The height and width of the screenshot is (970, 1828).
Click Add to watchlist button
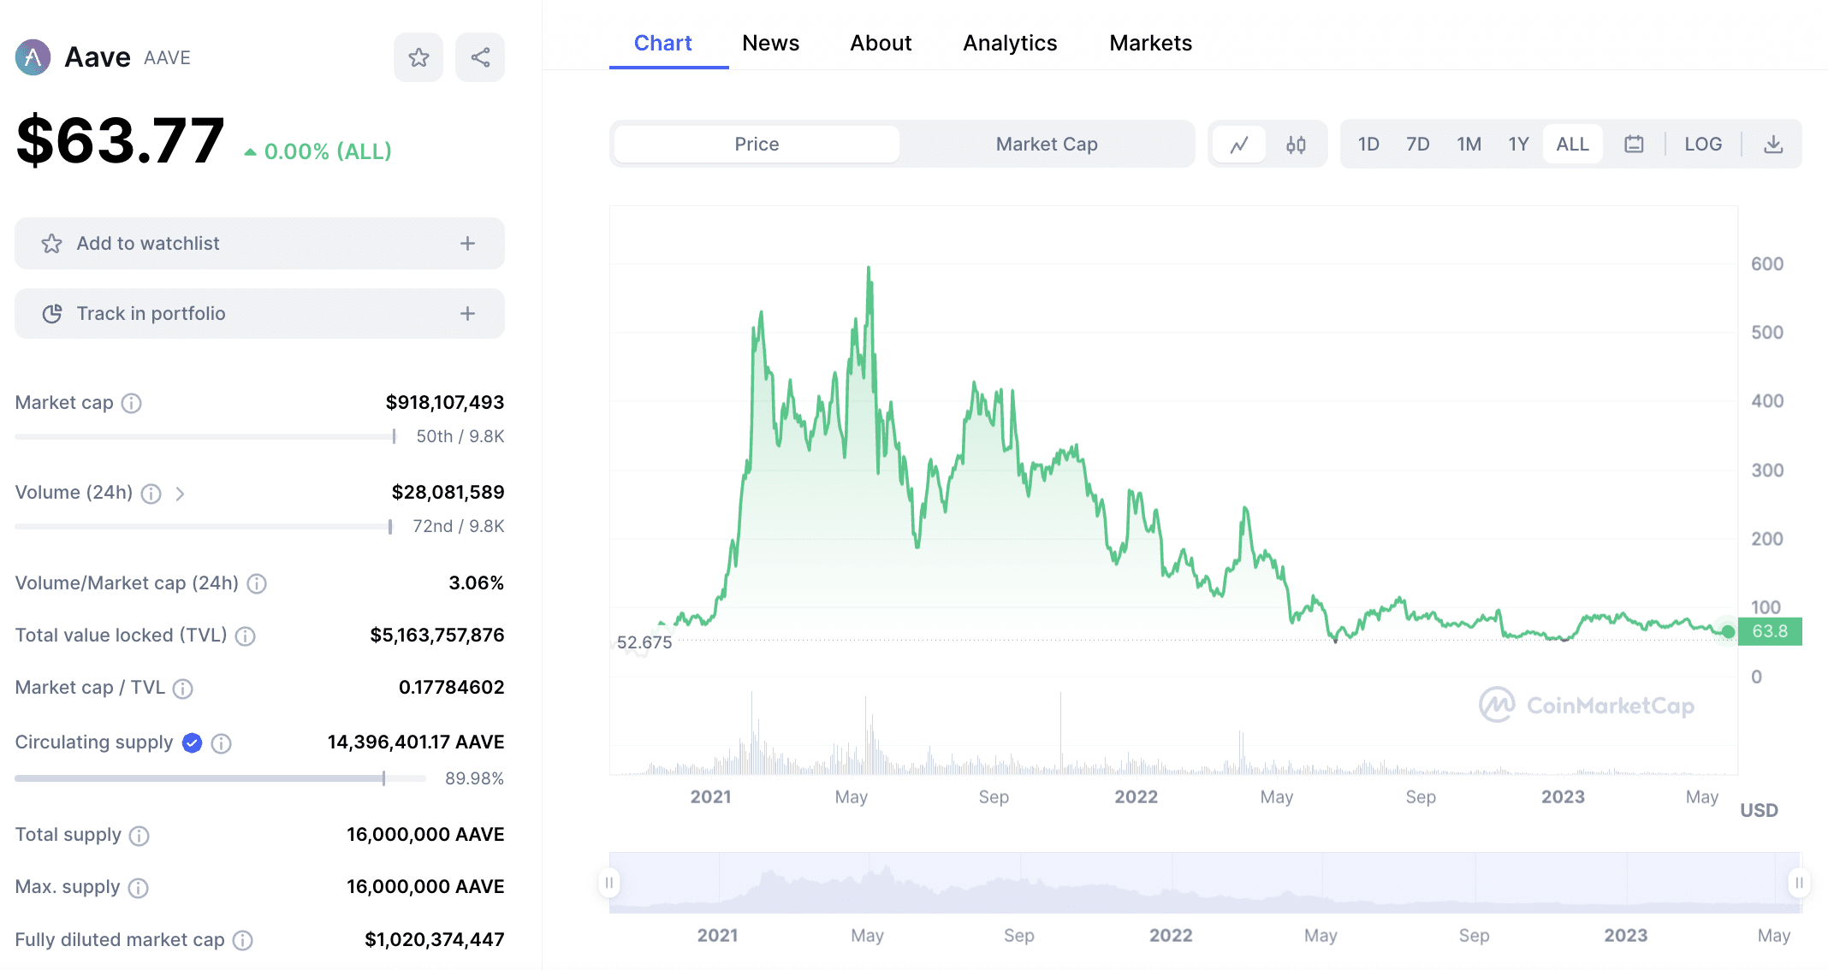click(259, 244)
